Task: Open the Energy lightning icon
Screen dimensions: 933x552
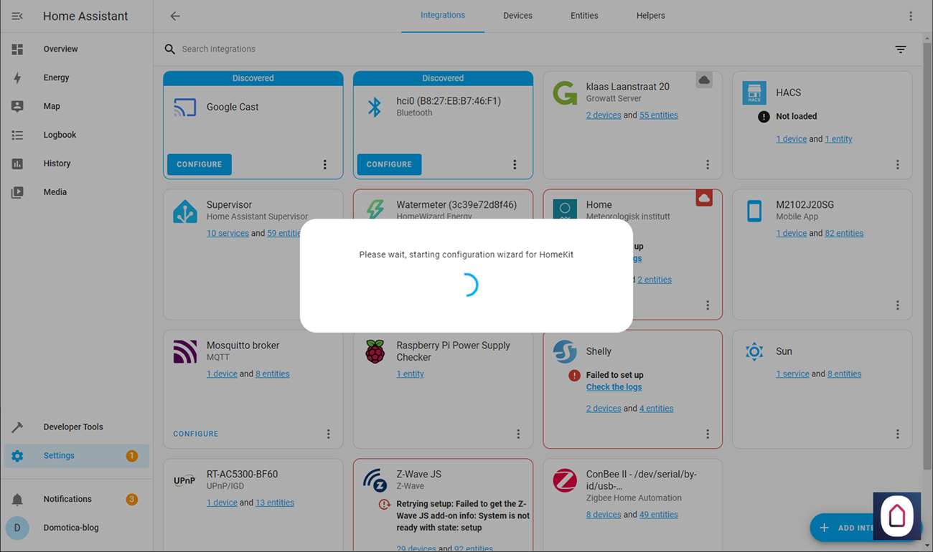Action: pyautogui.click(x=17, y=77)
